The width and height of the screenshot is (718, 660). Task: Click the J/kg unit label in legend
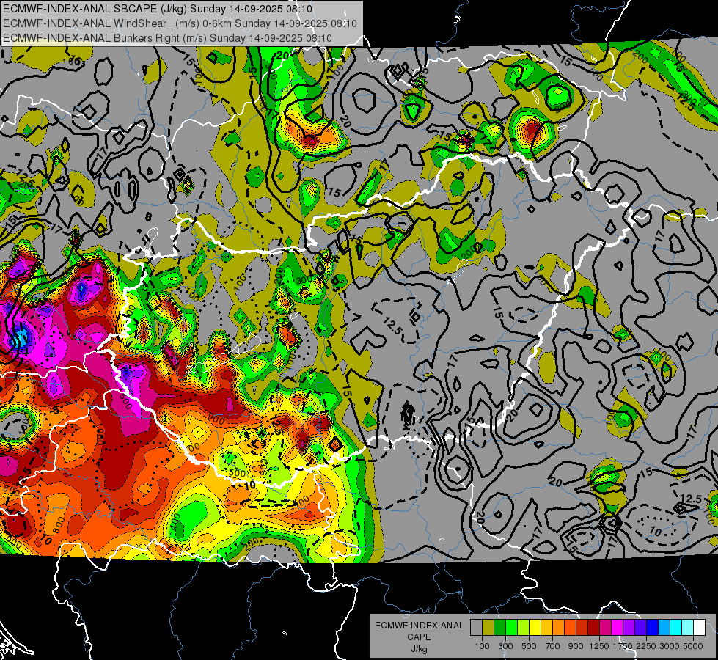[419, 649]
